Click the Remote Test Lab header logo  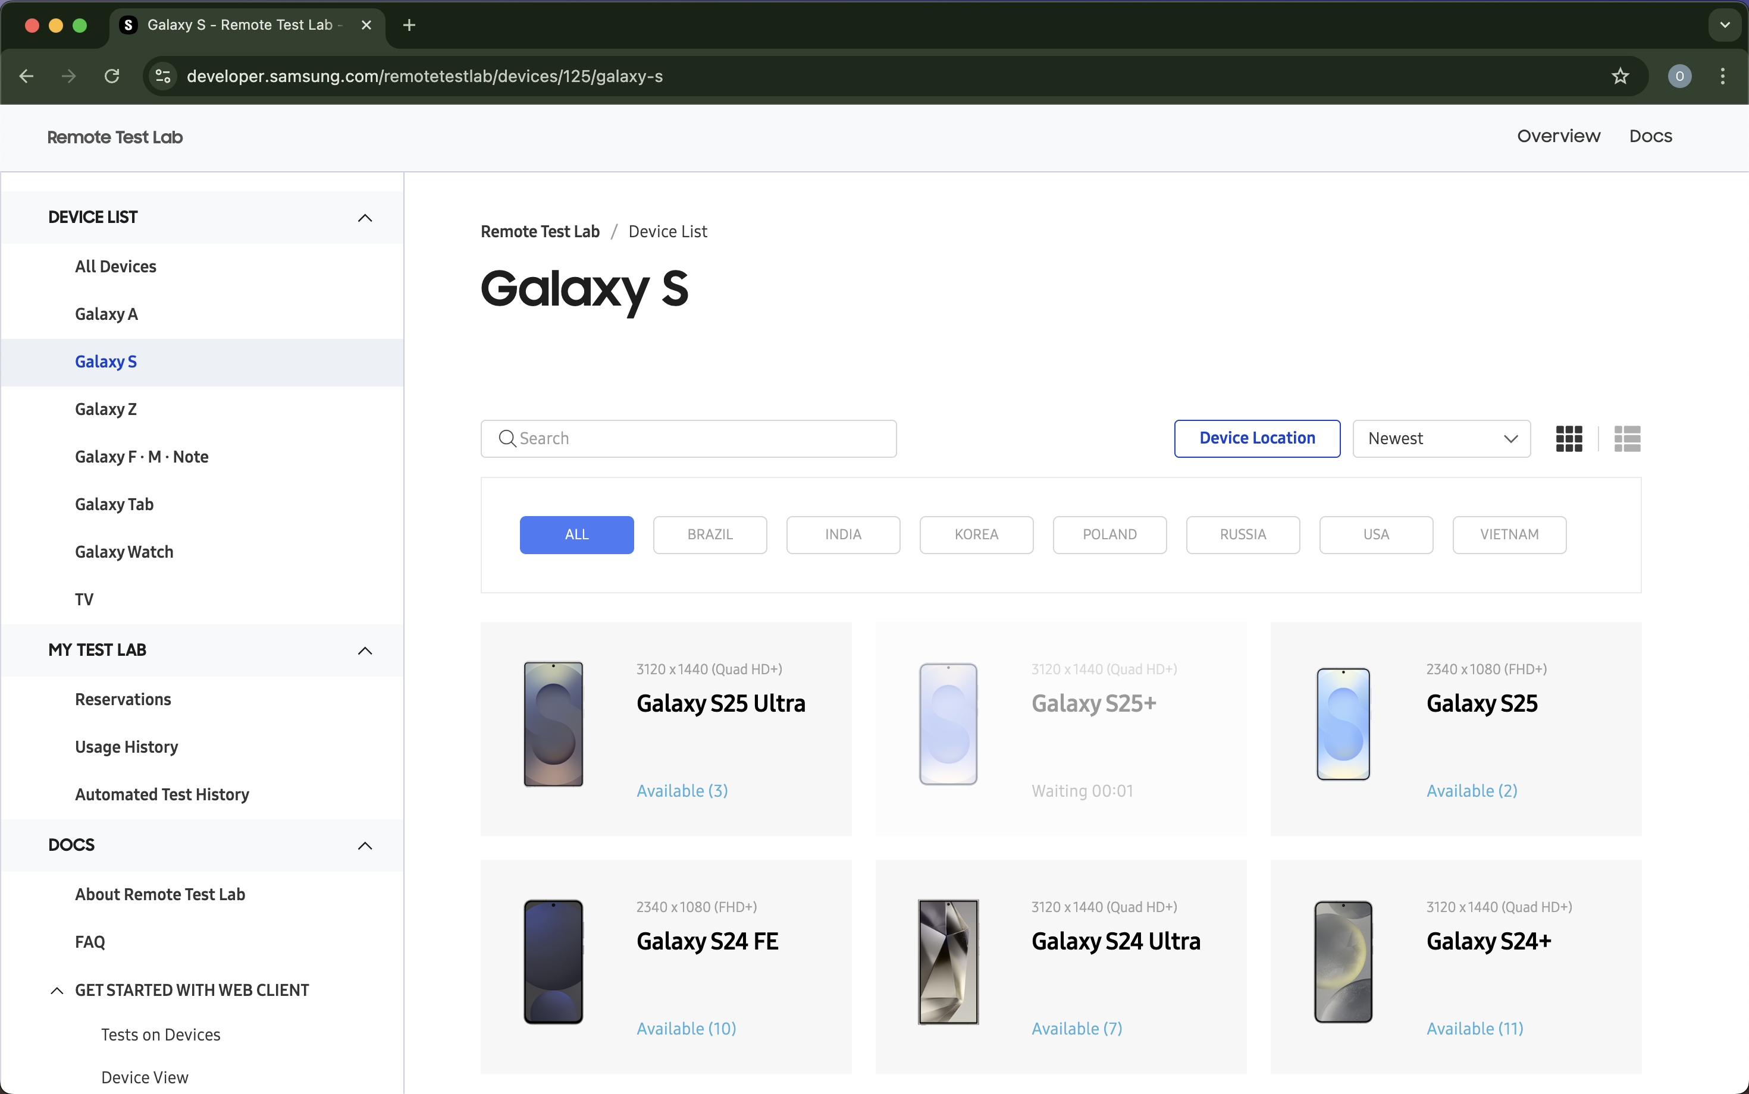(114, 137)
